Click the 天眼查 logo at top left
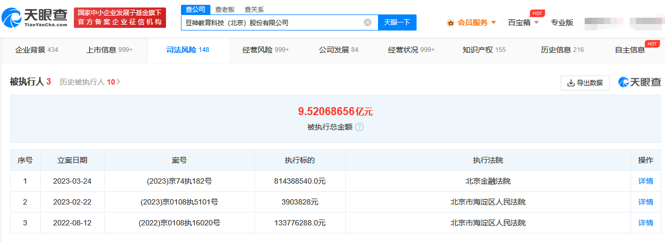This screenshot has width=665, height=242. (35, 17)
